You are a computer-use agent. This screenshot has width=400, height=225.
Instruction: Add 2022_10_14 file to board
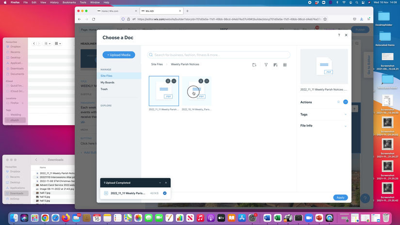click(201, 81)
